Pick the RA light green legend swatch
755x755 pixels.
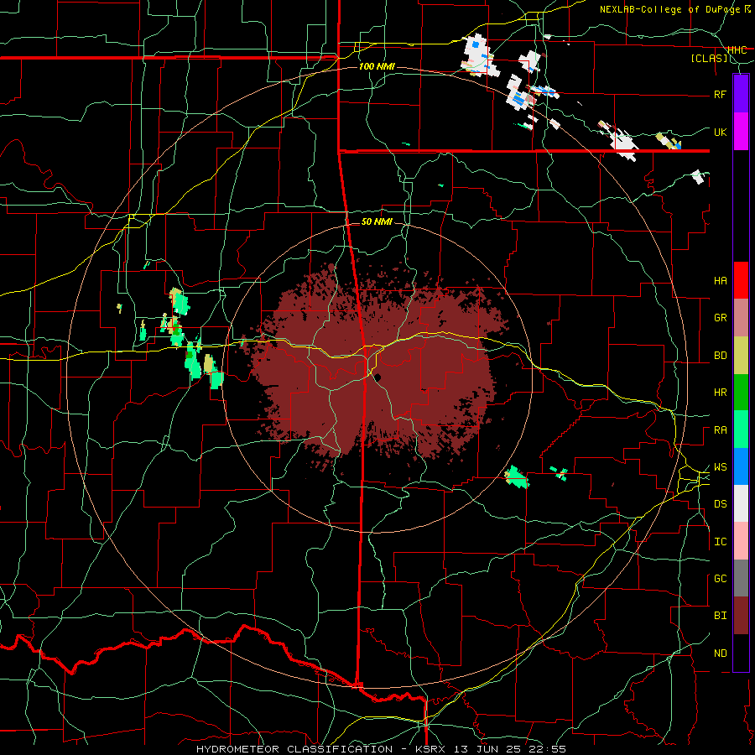pyautogui.click(x=741, y=430)
